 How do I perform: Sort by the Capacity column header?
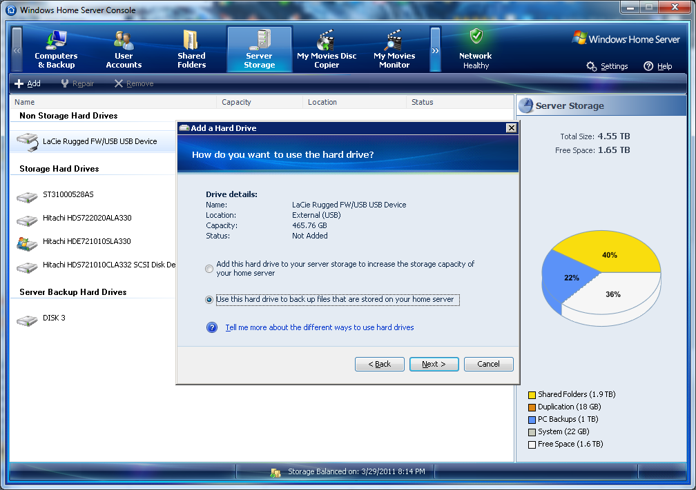[260, 102]
